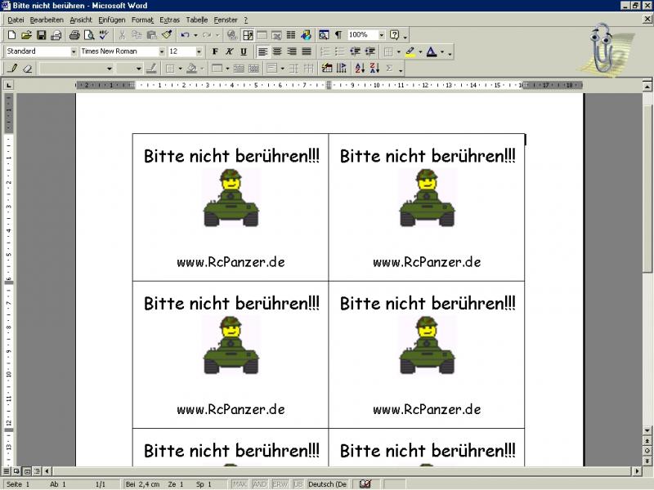Image resolution: width=654 pixels, height=490 pixels.
Task: Click the Save floppy disk icon
Action: click(x=41, y=35)
